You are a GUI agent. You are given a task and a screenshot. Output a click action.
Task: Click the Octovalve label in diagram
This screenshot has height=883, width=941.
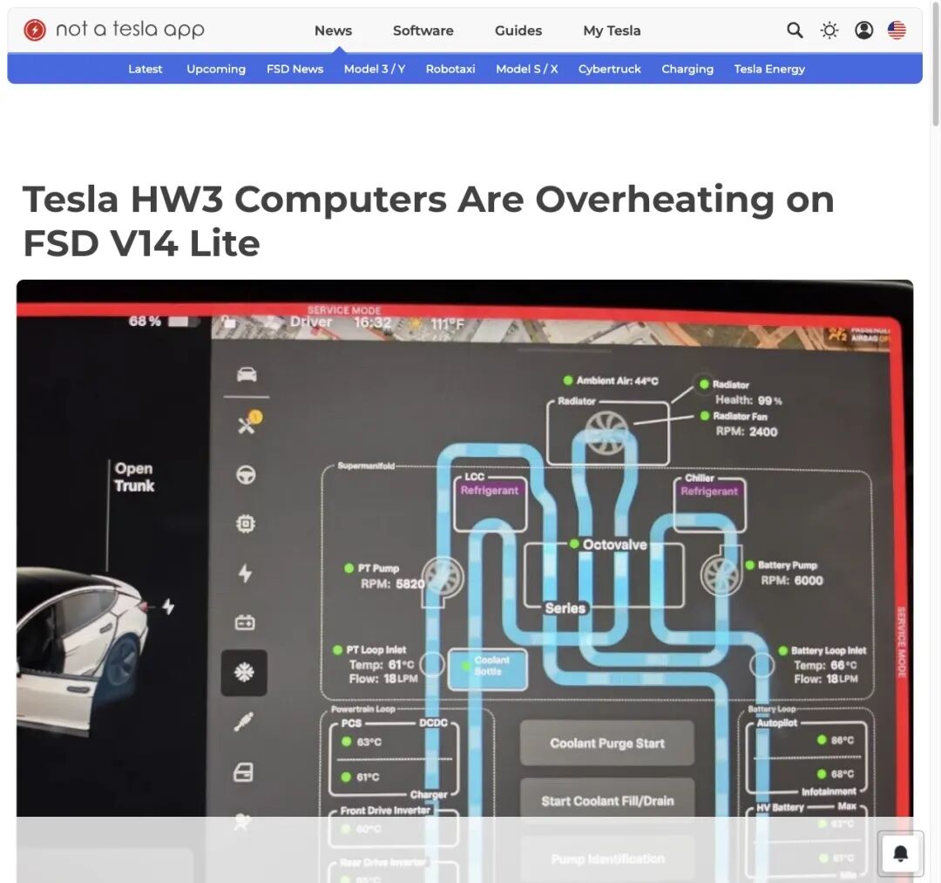(614, 545)
